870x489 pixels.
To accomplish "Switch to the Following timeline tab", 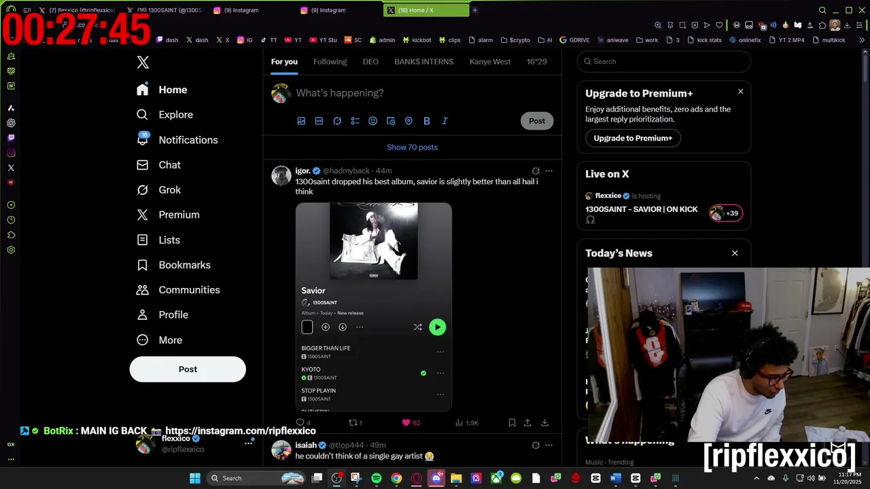I will coord(330,62).
